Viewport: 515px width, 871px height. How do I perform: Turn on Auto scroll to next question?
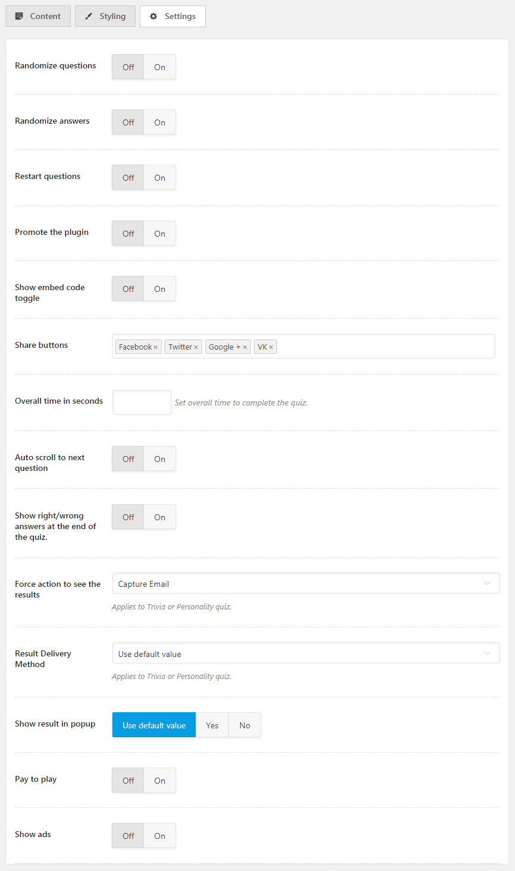159,458
